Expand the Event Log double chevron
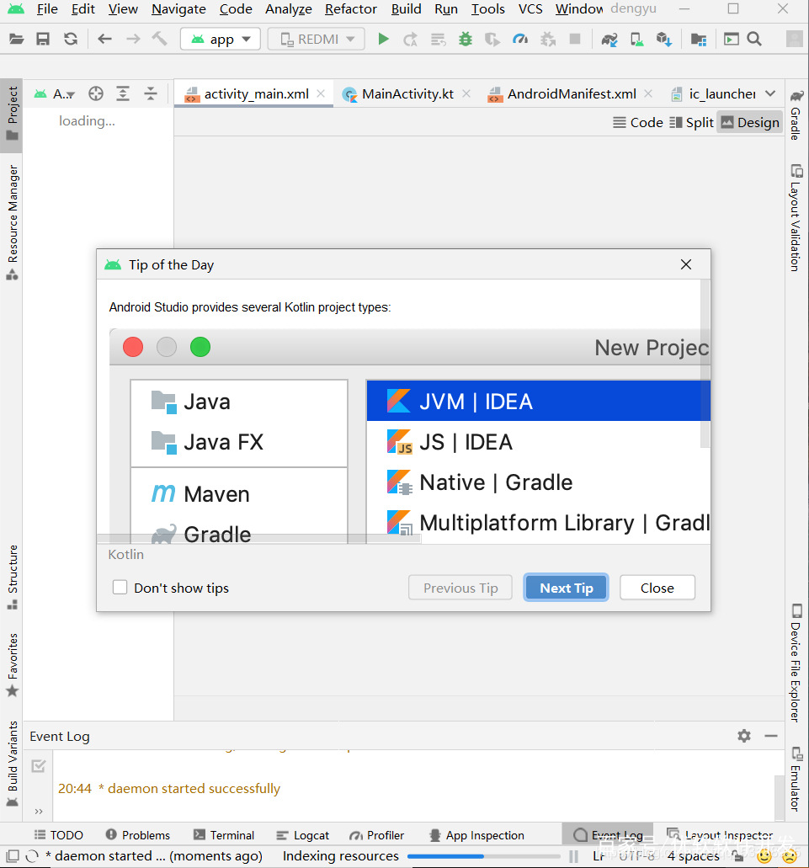 pos(39,812)
